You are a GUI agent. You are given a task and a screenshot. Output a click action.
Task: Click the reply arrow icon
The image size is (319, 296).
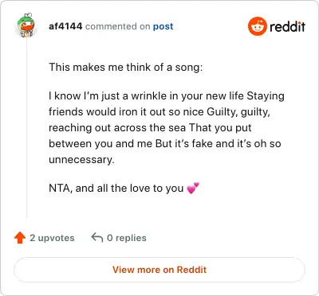(97, 238)
